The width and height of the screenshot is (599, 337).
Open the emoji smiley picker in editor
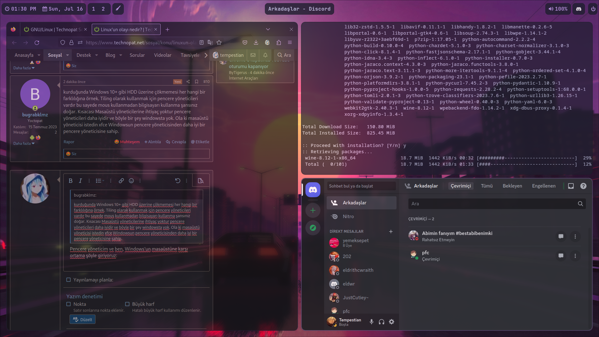coord(131,181)
